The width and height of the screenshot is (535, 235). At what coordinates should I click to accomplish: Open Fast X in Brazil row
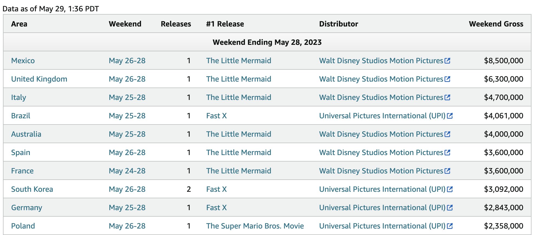[x=216, y=116]
